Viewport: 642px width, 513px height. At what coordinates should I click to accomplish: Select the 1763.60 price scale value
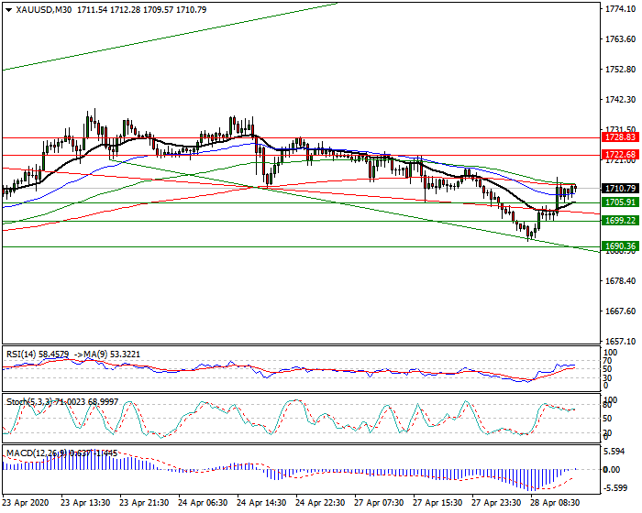(621, 39)
